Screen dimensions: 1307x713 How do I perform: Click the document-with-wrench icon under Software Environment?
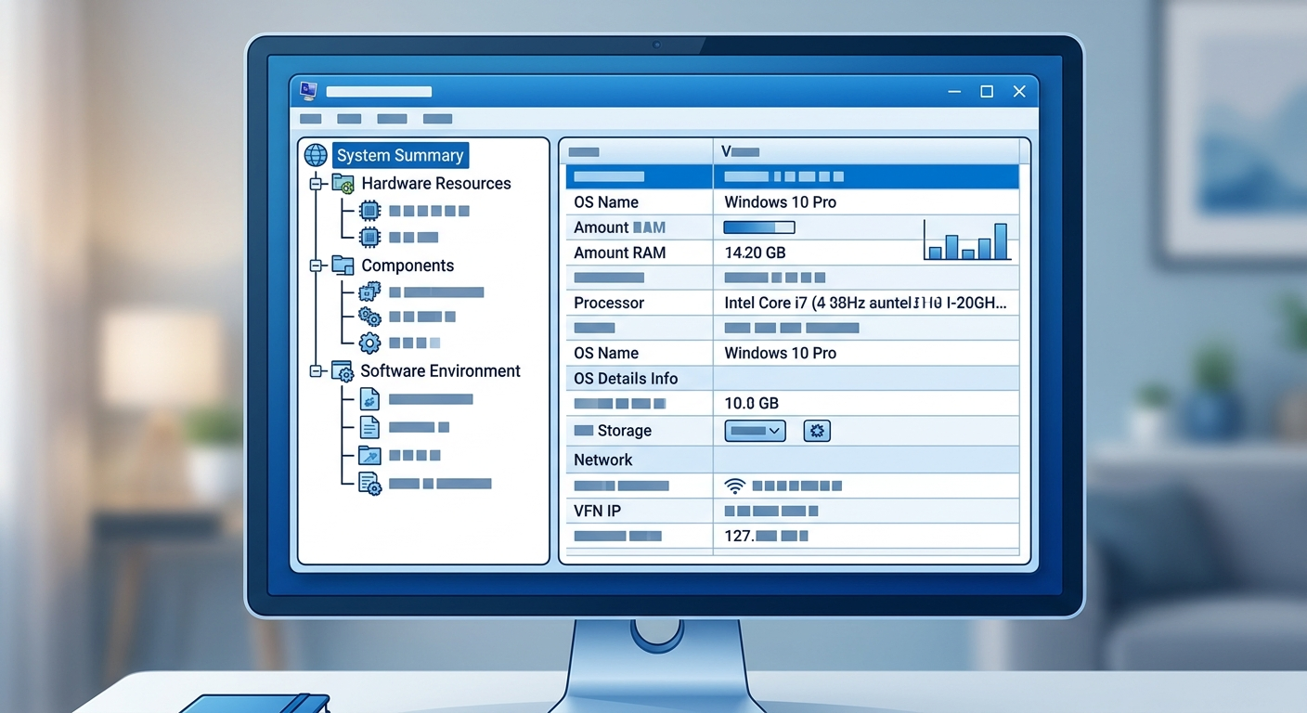(369, 399)
